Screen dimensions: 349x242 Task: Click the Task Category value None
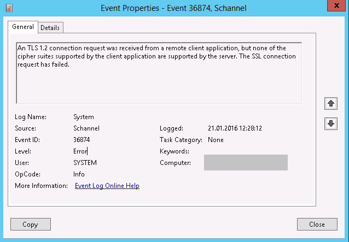pos(216,140)
